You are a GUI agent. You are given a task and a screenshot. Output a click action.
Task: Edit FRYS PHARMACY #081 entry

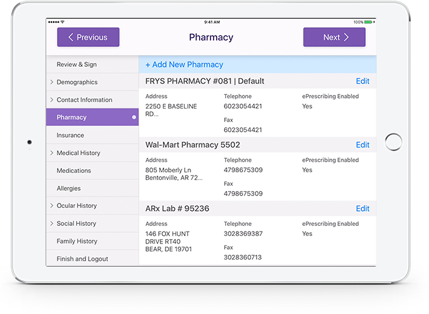click(363, 81)
